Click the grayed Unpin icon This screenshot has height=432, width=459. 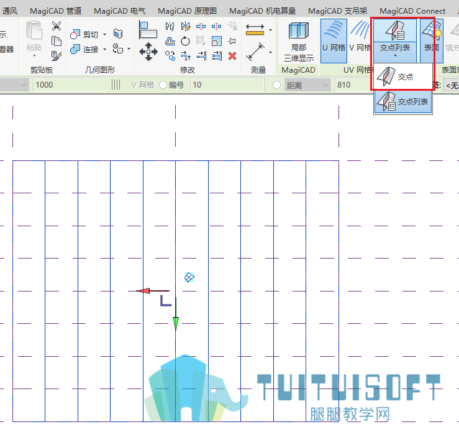tap(233, 26)
